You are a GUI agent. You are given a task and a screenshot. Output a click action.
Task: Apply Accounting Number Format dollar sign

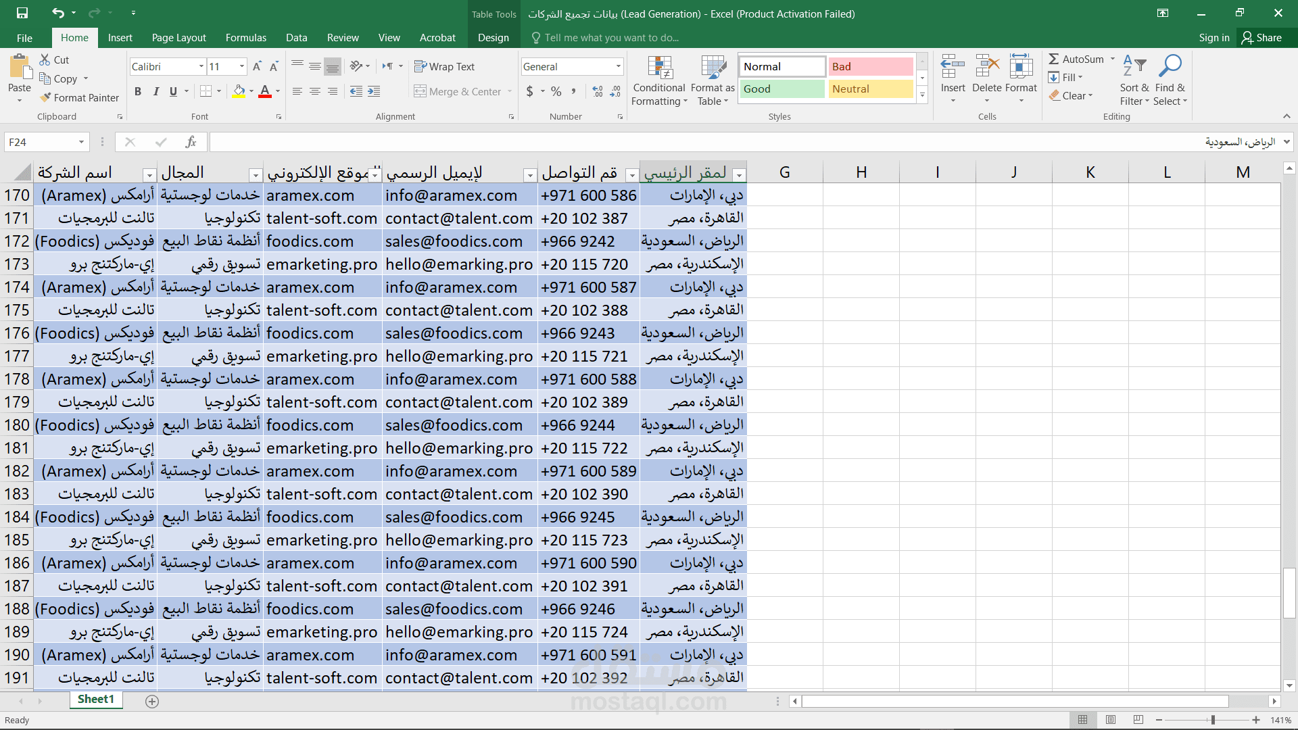pos(529,91)
